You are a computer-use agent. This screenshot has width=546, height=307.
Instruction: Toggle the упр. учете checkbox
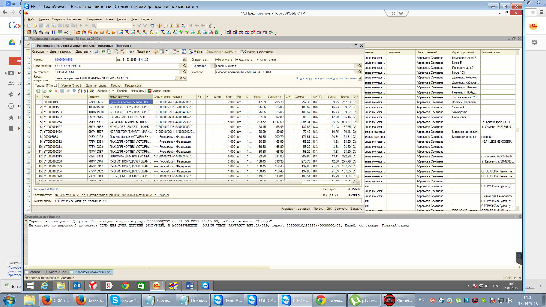(217, 60)
